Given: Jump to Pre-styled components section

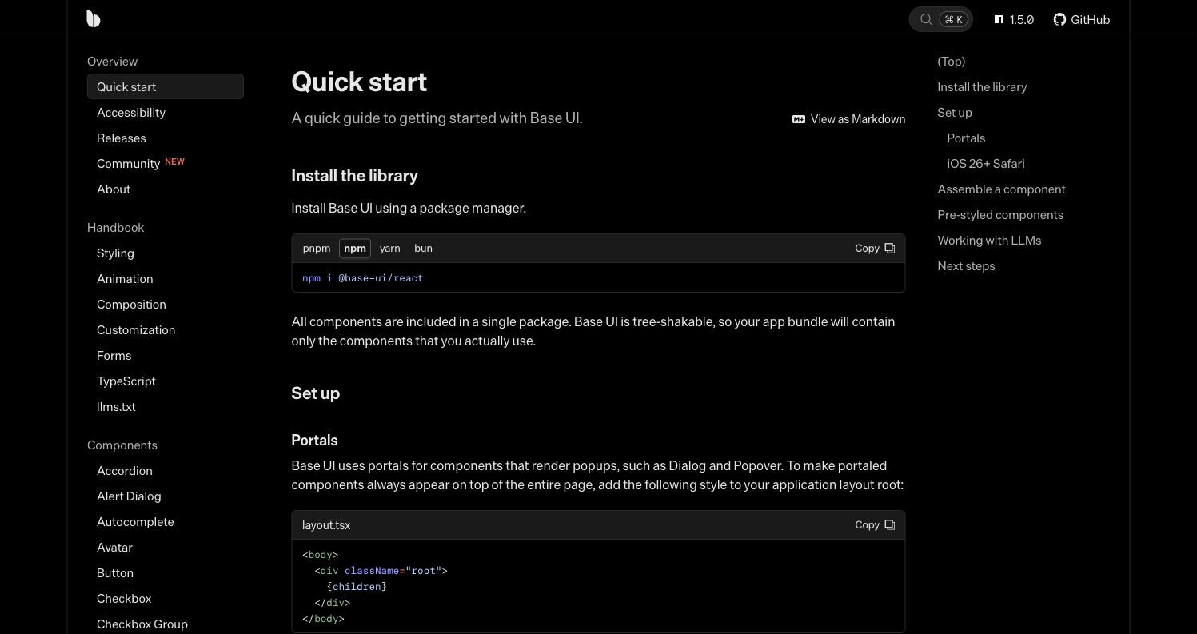Looking at the screenshot, I should tap(1000, 215).
